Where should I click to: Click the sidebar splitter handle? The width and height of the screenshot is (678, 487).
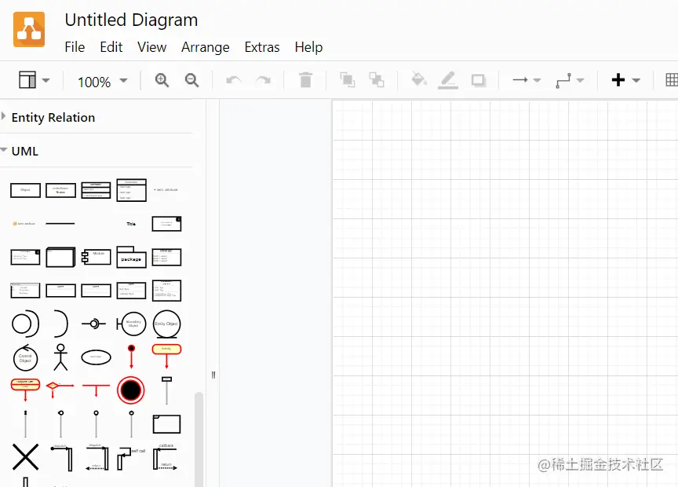[x=213, y=375]
